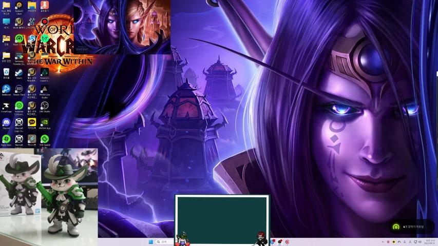Viewport: 438px width, 246px height.
Task: Open the Steam desktop shortcut
Action: coord(19,74)
